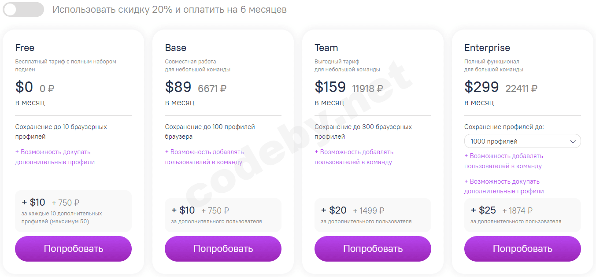This screenshot has height=277, width=596.
Task: Open Base plan's add users to team link
Action: click(204, 157)
